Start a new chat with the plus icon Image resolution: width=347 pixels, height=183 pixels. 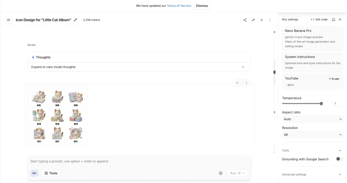262,20
